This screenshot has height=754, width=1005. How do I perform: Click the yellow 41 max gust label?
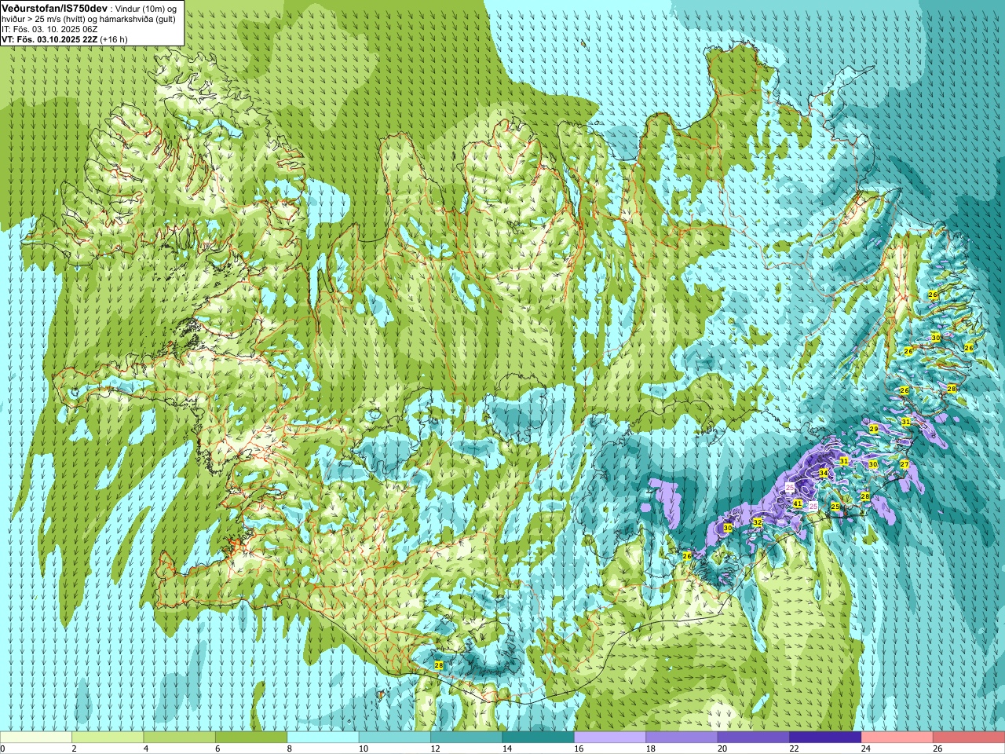[x=798, y=503]
